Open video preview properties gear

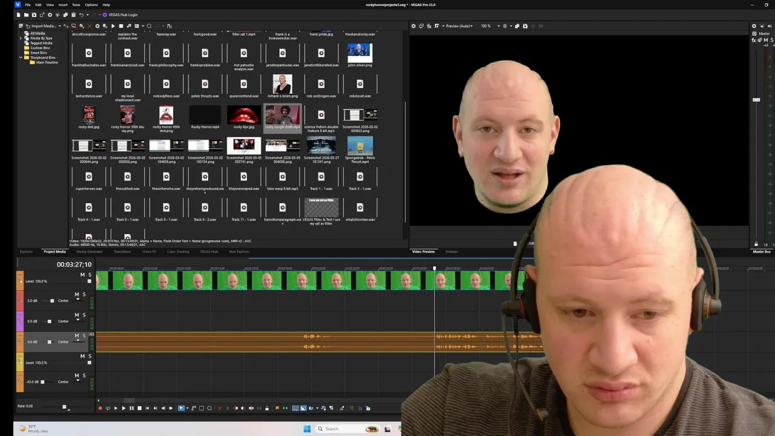414,26
